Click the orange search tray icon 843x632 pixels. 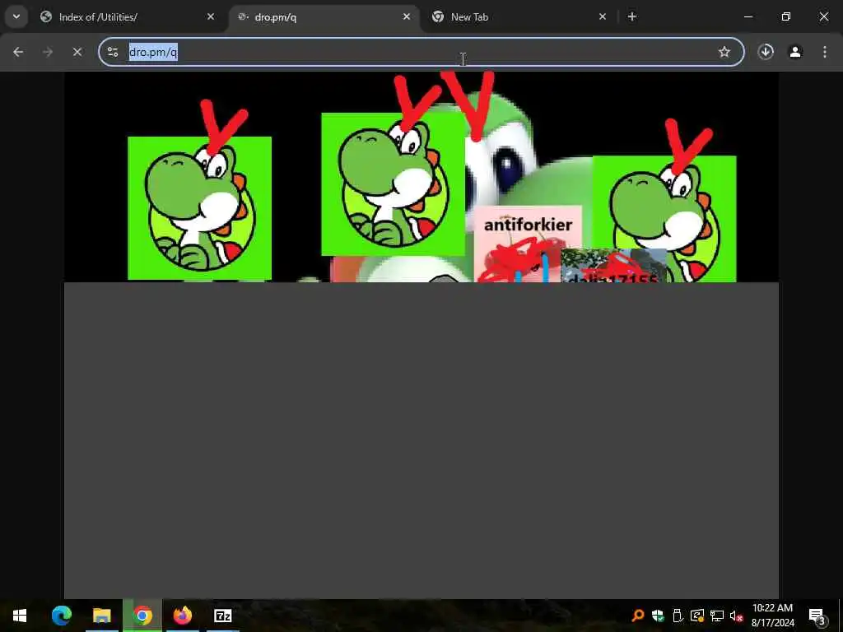click(x=638, y=616)
